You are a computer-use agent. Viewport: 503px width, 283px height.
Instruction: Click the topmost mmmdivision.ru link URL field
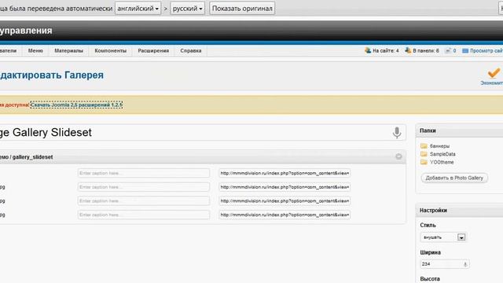click(x=285, y=173)
